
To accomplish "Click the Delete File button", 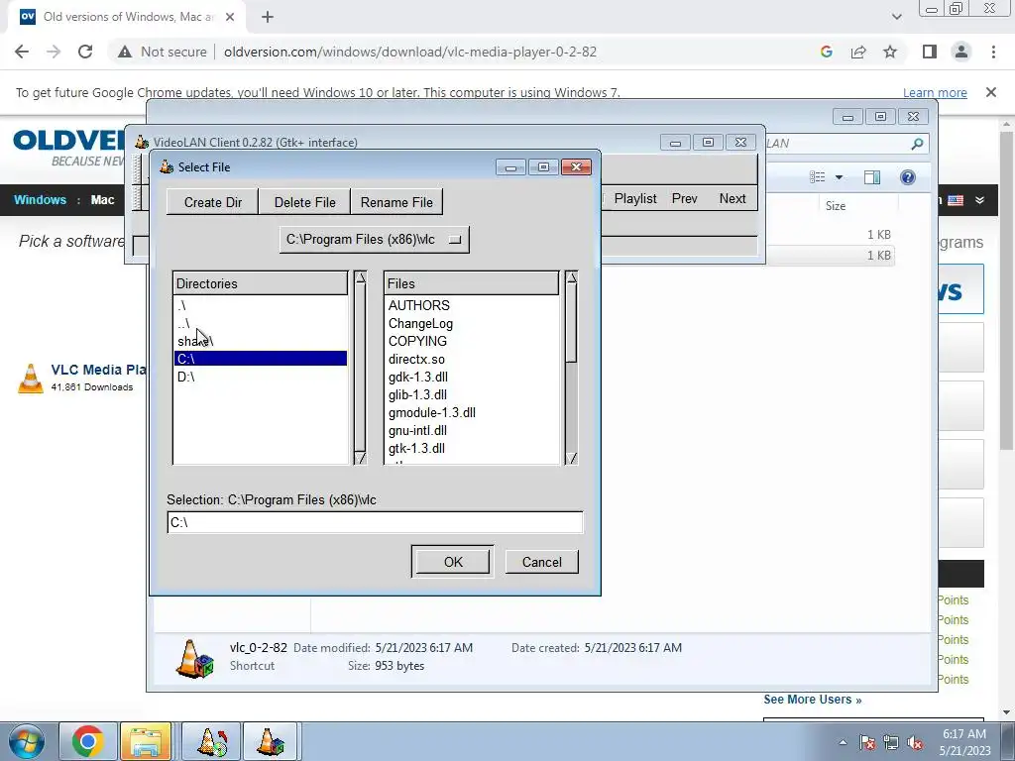I will click(305, 202).
